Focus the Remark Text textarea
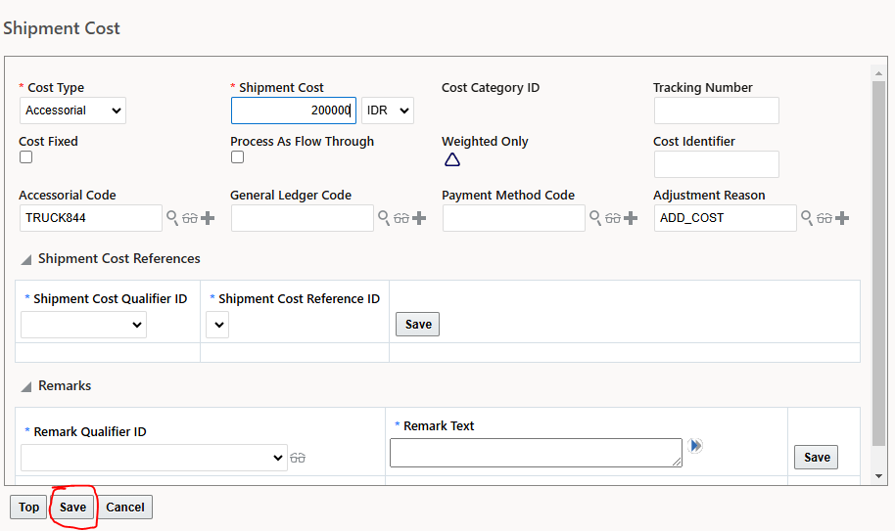Viewport: 895px width, 531px height. pyautogui.click(x=536, y=453)
